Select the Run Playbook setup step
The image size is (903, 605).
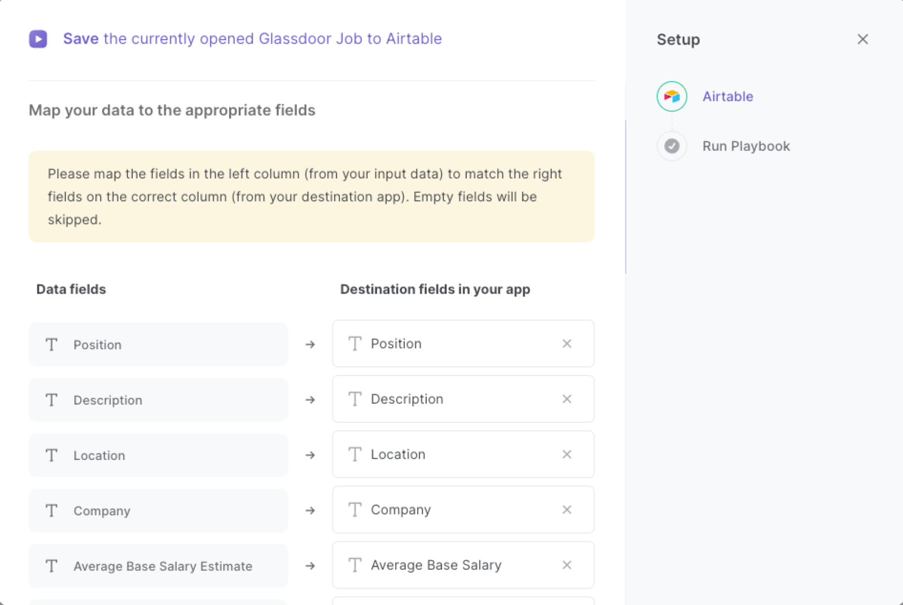(x=746, y=146)
